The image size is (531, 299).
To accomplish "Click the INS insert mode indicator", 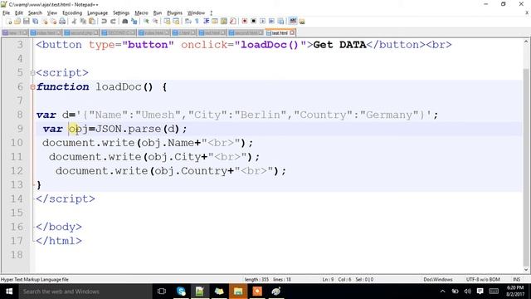I will pos(516,280).
